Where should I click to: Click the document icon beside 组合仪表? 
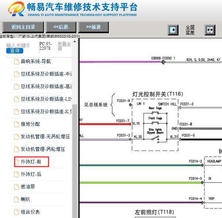coord(17,212)
